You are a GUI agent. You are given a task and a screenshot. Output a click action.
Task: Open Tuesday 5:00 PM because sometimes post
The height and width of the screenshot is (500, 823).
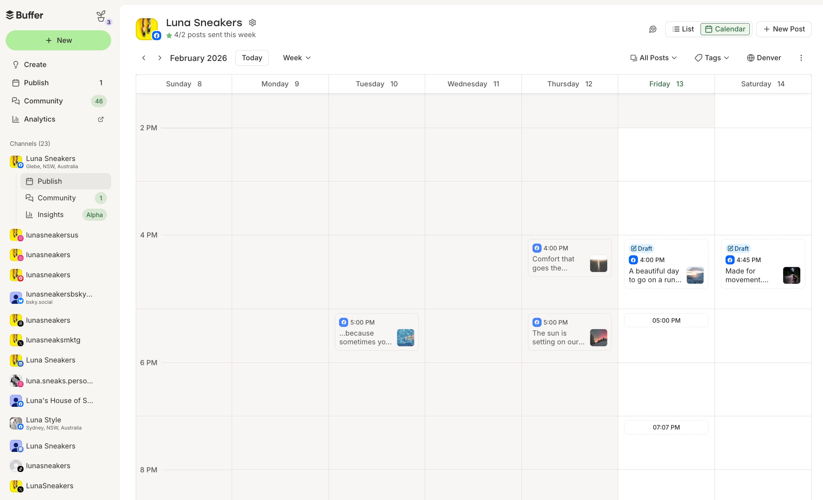point(377,332)
